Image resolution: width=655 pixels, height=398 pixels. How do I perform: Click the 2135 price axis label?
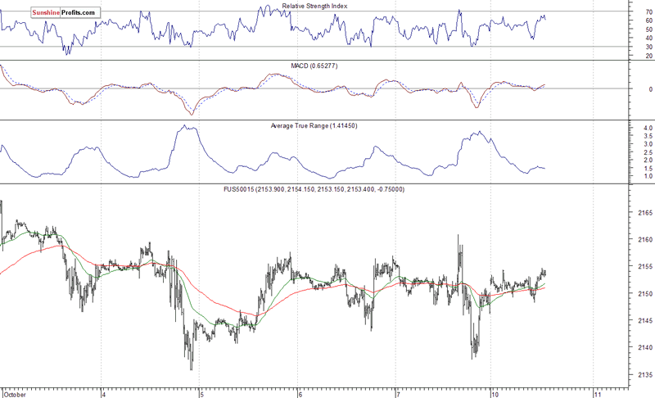(645, 375)
